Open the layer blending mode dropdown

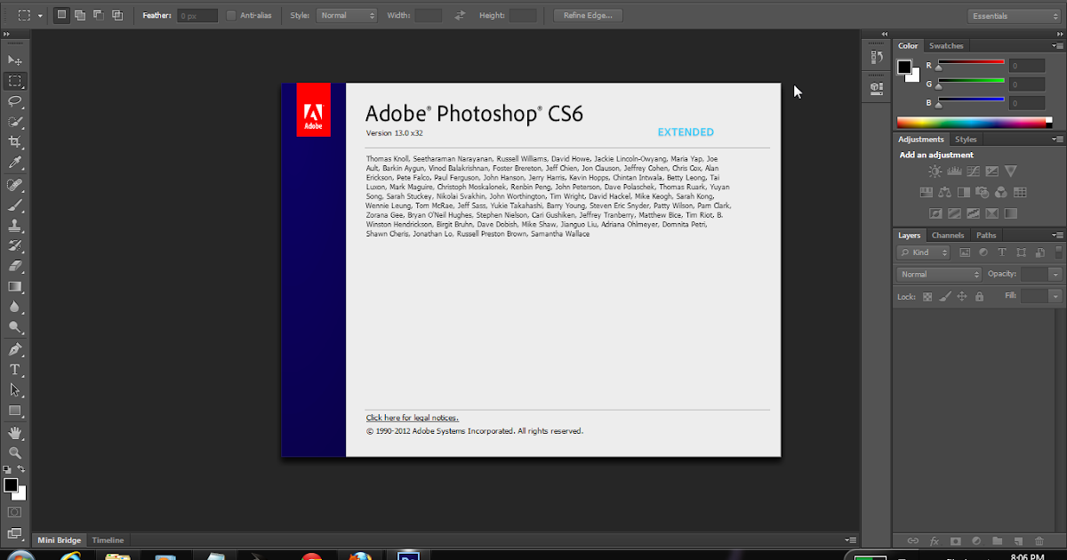tap(939, 275)
